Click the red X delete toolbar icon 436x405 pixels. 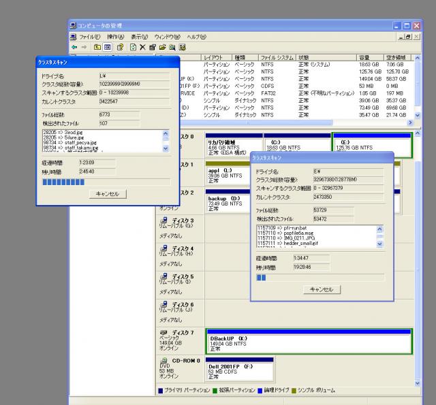[x=142, y=47]
